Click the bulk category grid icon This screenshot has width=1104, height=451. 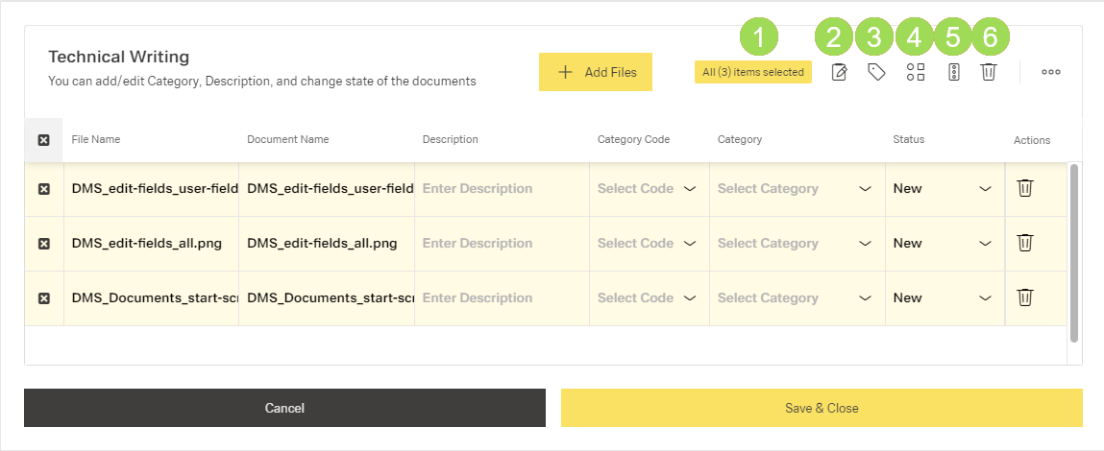916,72
